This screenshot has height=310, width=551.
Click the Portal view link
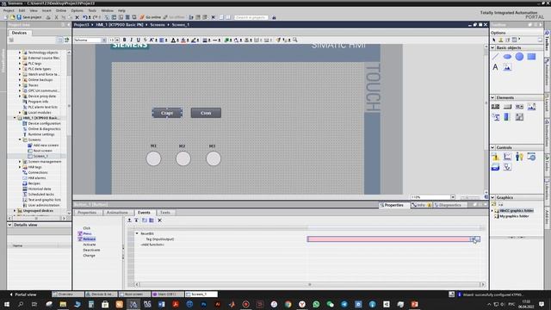[x=23, y=294]
